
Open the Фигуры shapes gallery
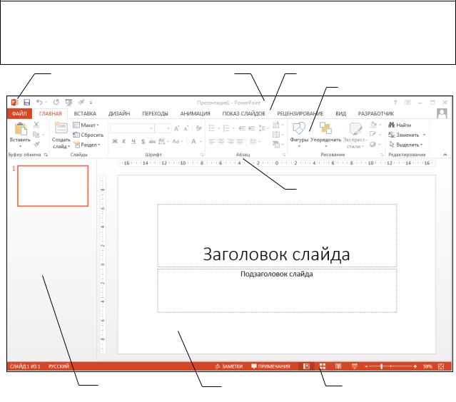299,128
